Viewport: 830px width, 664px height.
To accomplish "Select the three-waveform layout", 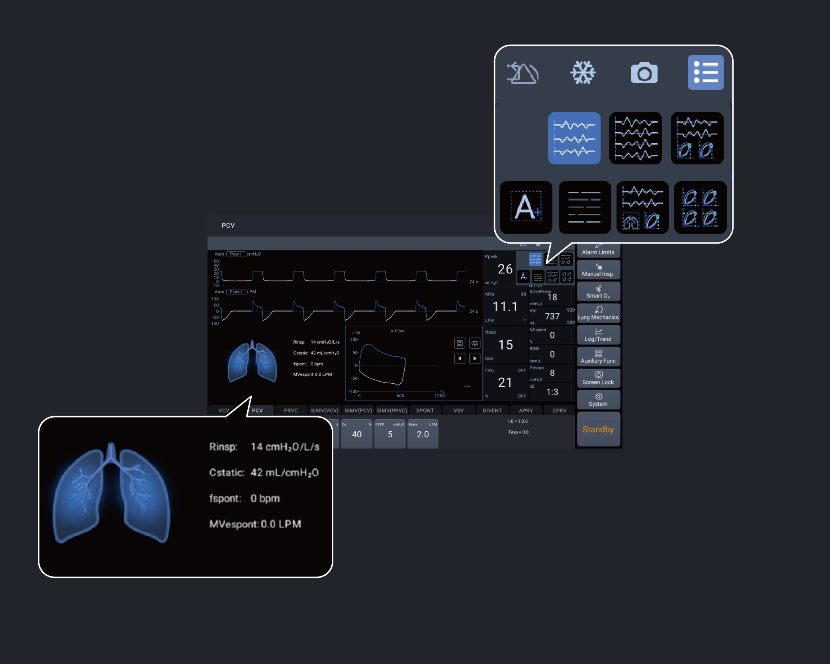I will point(574,138).
